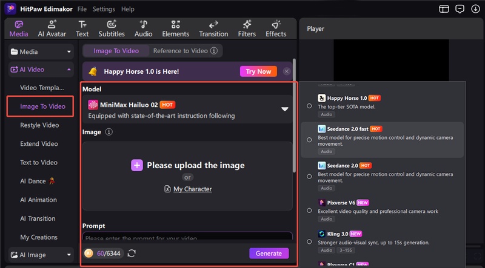Click the Player panel preview area

[391, 60]
